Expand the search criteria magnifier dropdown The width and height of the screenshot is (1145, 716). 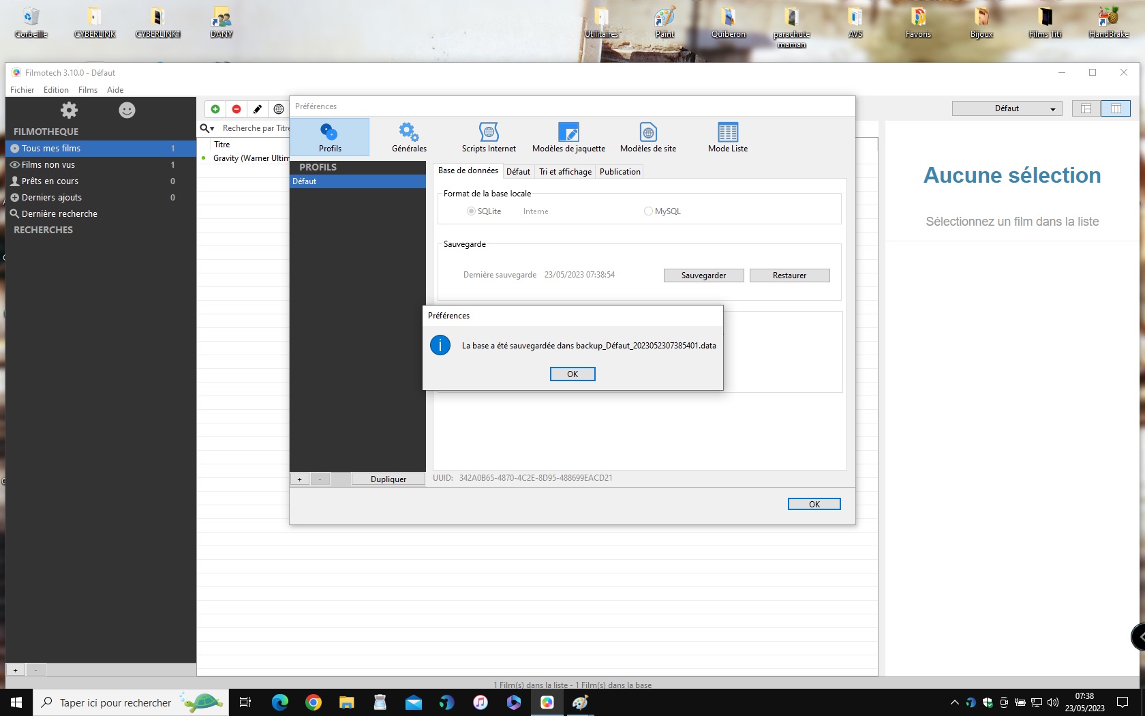tap(207, 128)
